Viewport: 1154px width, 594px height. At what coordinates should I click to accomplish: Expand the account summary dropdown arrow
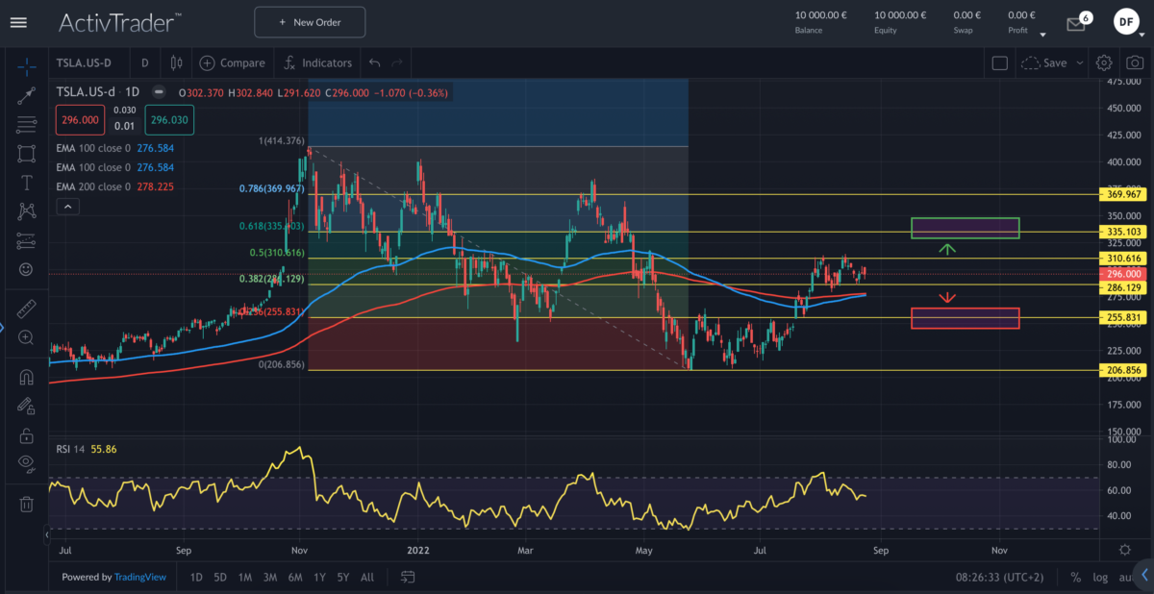coord(1043,35)
